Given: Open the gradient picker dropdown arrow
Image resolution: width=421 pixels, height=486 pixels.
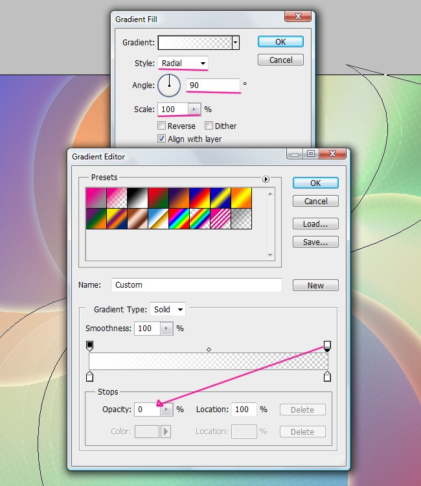Looking at the screenshot, I should (x=236, y=42).
